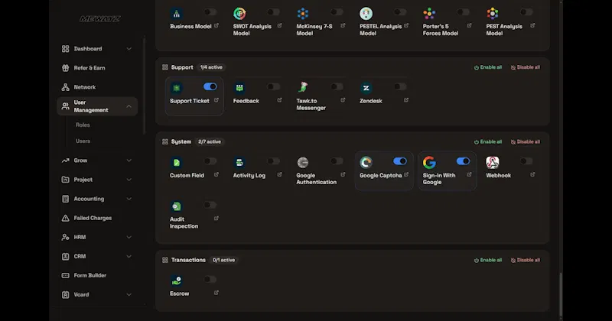Switch on the Activity Log toggle
Viewport: 612px width, 321px height.
pyautogui.click(x=273, y=161)
